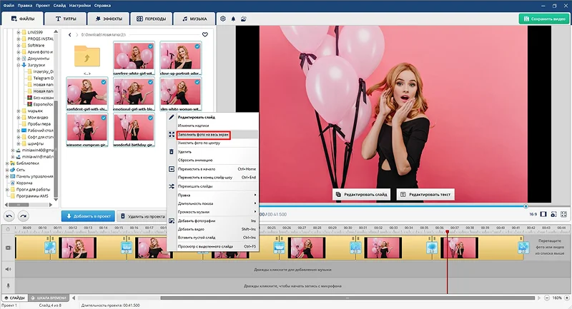Uncheck the confident-girl photo checkmark
Viewport: 572px width, 309px height.
tap(104, 82)
